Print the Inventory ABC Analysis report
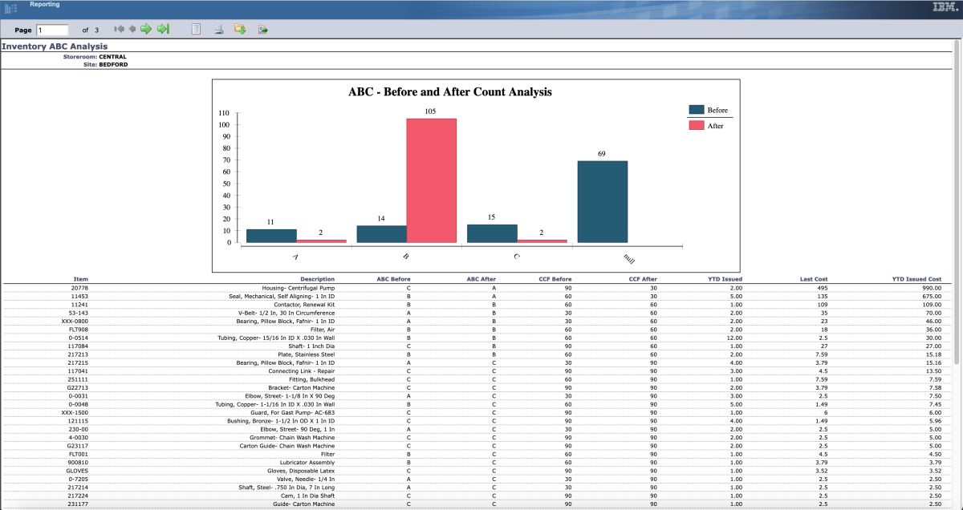The width and height of the screenshot is (963, 510). [218, 29]
